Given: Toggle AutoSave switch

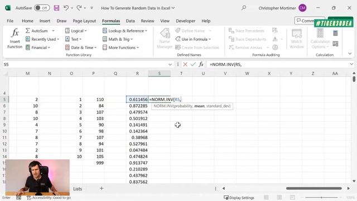Looking at the screenshot, I should 42,8.
